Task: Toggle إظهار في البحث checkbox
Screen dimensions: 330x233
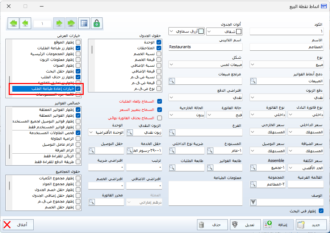Action: tap(320, 211)
